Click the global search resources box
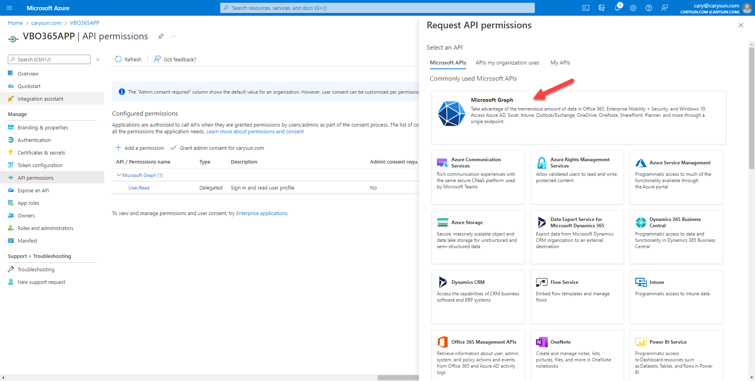This screenshot has width=755, height=381. coord(377,8)
